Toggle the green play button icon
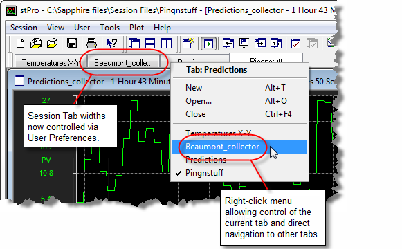 [x=208, y=44]
